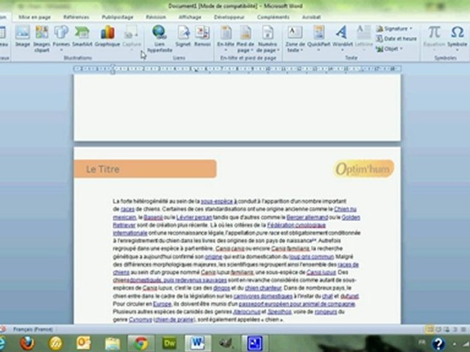Open the Images clipart pane

42,39
